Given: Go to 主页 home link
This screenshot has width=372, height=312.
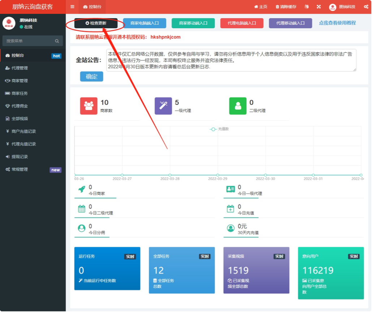Looking at the screenshot, I should [x=260, y=6].
